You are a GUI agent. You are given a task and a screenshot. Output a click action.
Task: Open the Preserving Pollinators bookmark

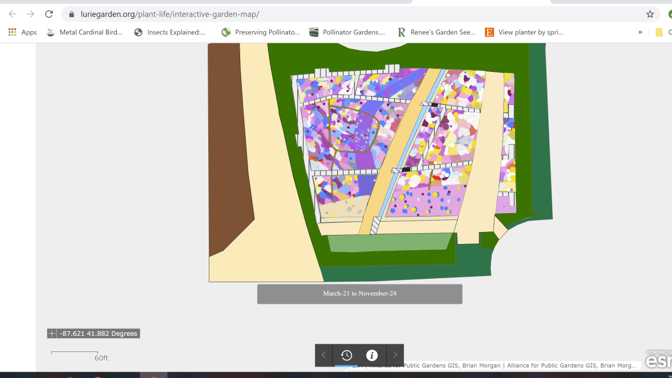click(x=261, y=32)
